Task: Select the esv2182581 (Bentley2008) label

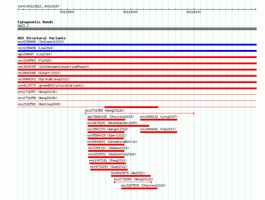Action: click(x=39, y=104)
